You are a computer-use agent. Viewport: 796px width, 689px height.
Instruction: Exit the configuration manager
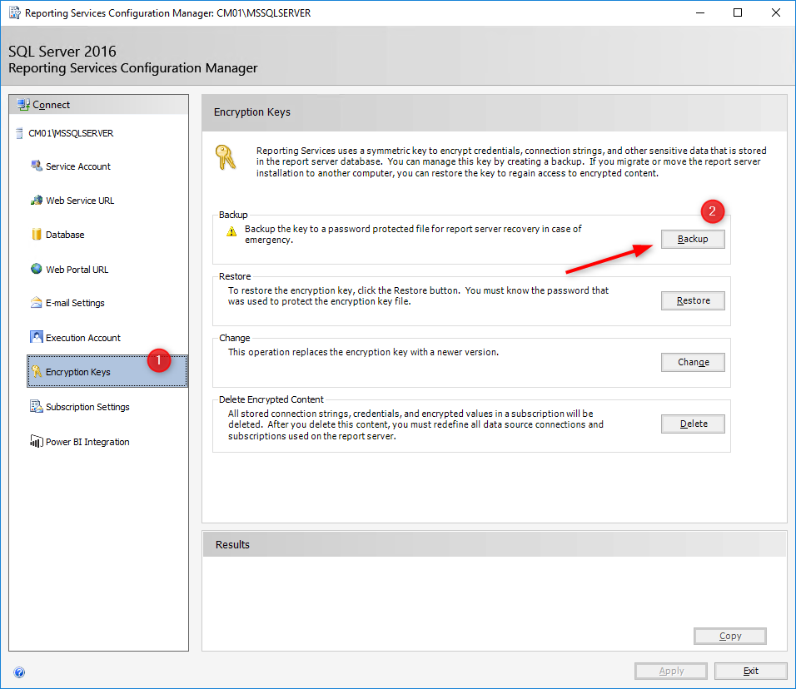pyautogui.click(x=751, y=671)
